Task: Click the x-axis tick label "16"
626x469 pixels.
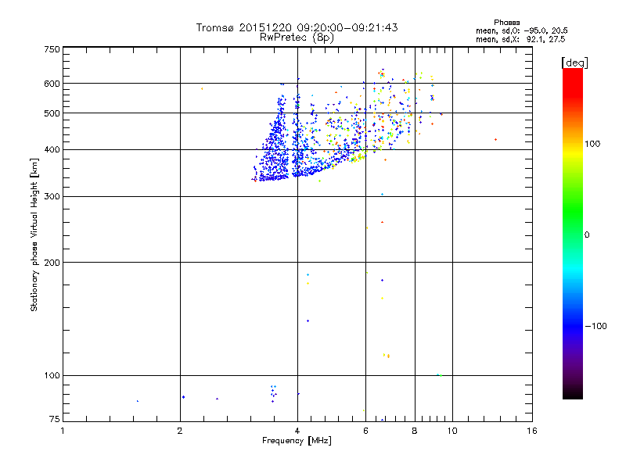Action: [532, 431]
